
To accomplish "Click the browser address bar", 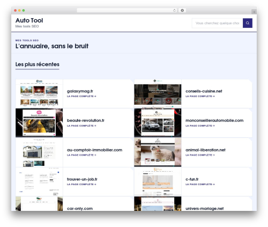I will point(127,11).
